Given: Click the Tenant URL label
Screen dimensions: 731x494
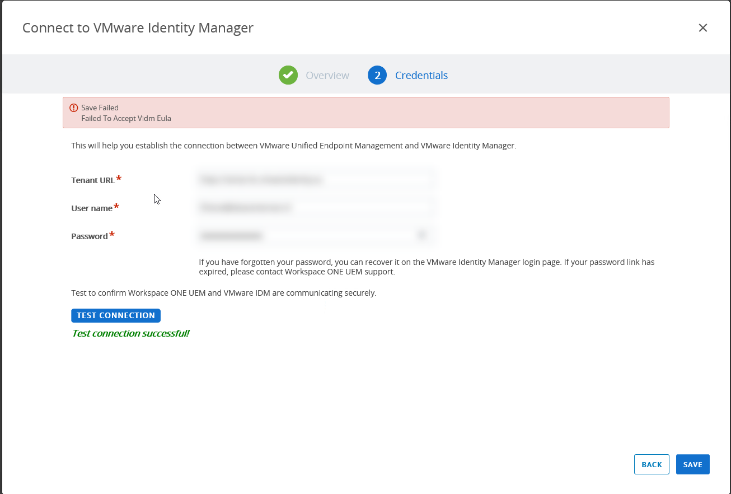Looking at the screenshot, I should pos(93,180).
